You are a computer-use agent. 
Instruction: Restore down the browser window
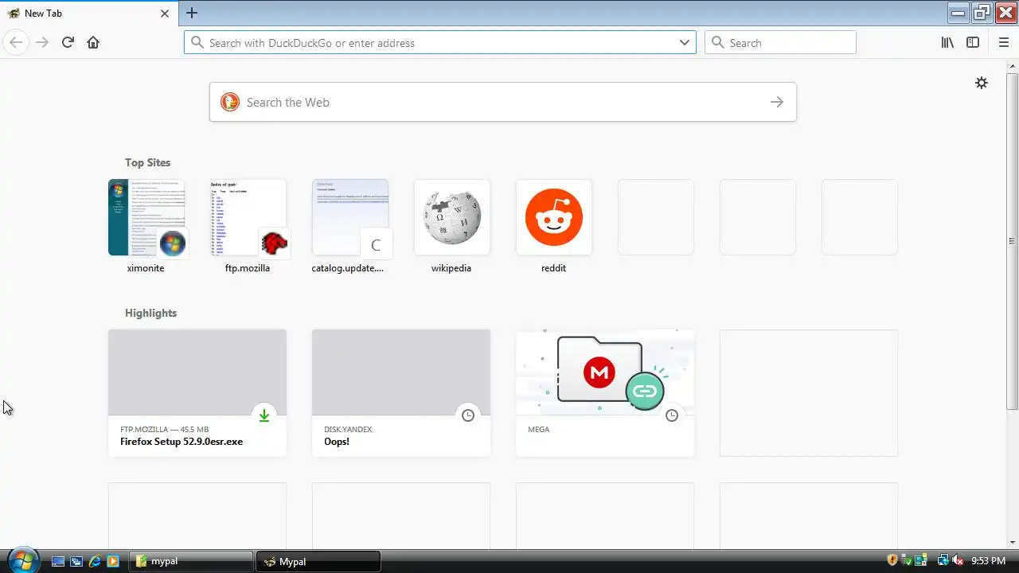click(x=982, y=12)
